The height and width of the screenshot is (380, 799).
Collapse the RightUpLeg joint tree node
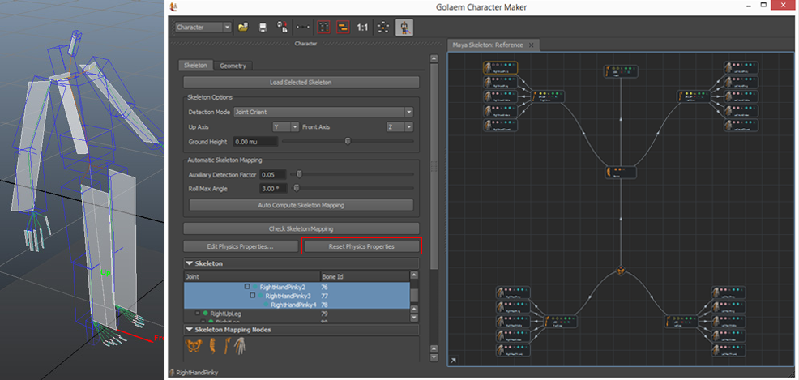point(197,313)
